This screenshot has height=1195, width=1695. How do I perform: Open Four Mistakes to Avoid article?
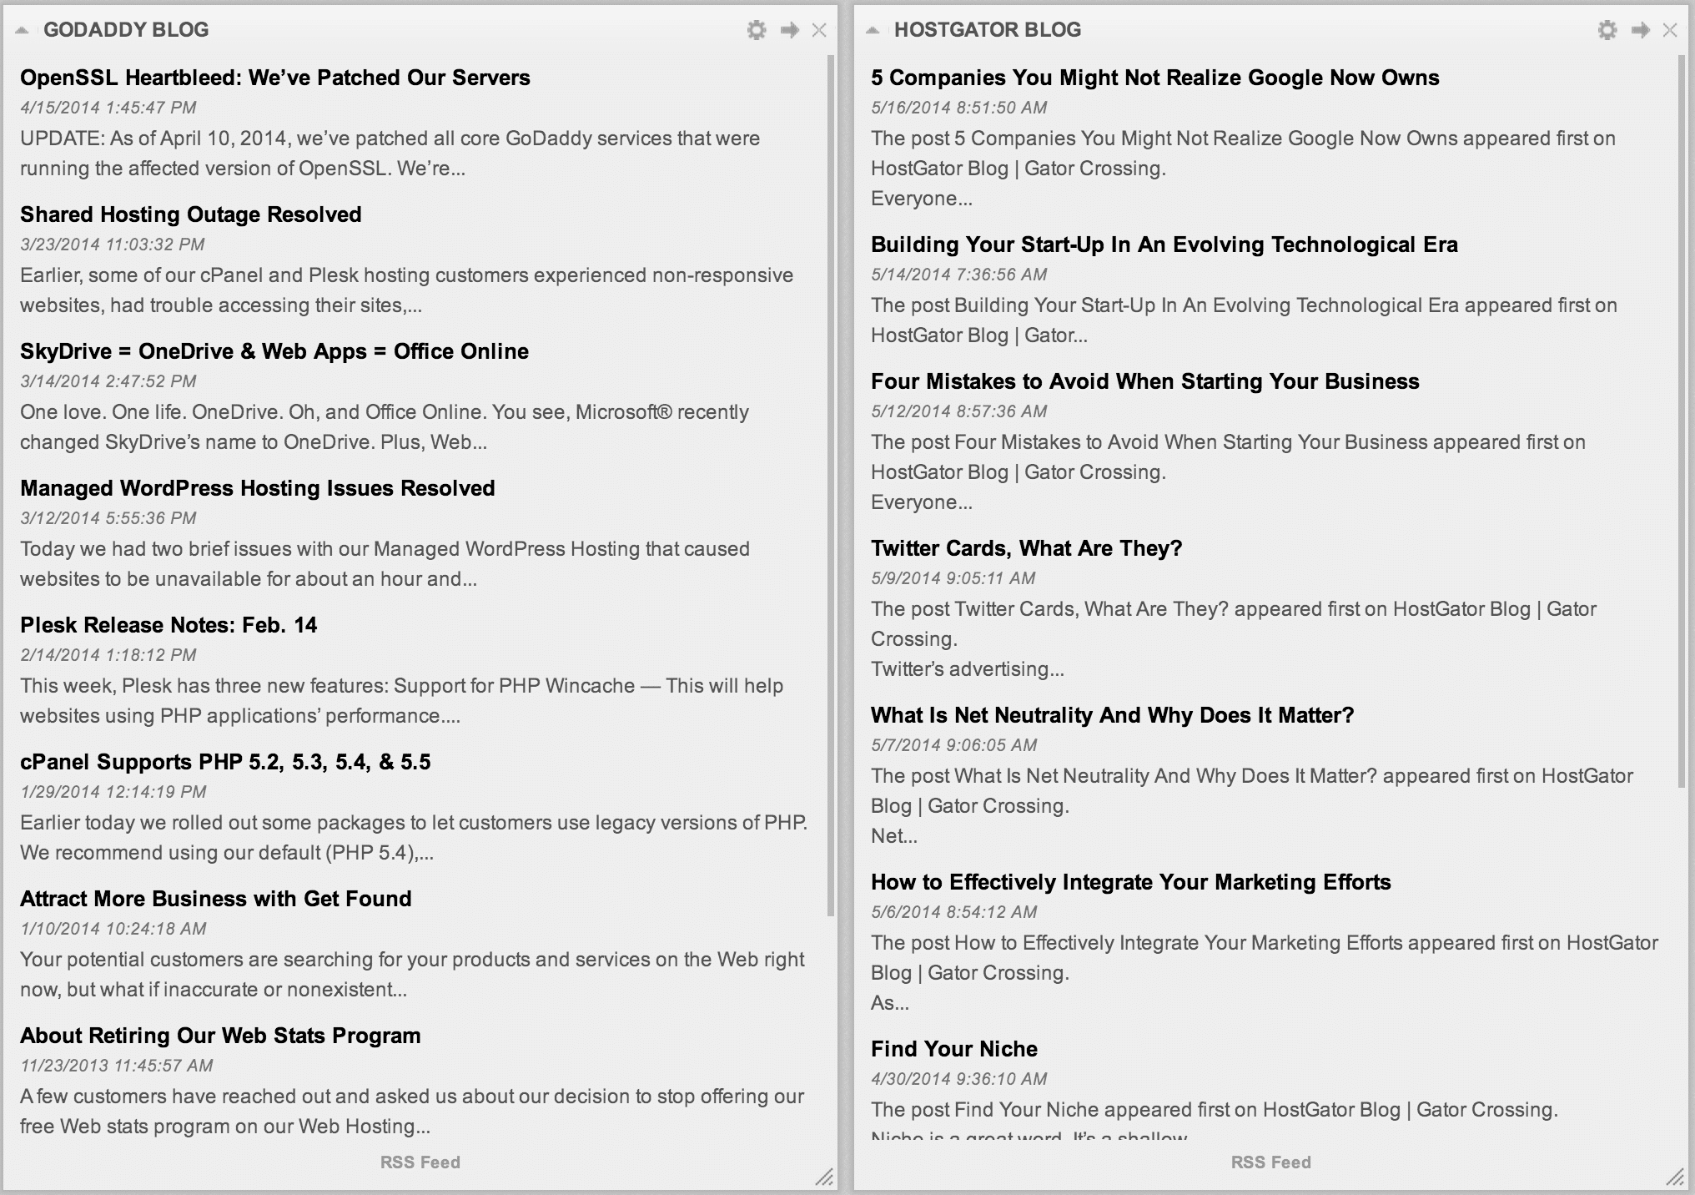click(x=1145, y=381)
